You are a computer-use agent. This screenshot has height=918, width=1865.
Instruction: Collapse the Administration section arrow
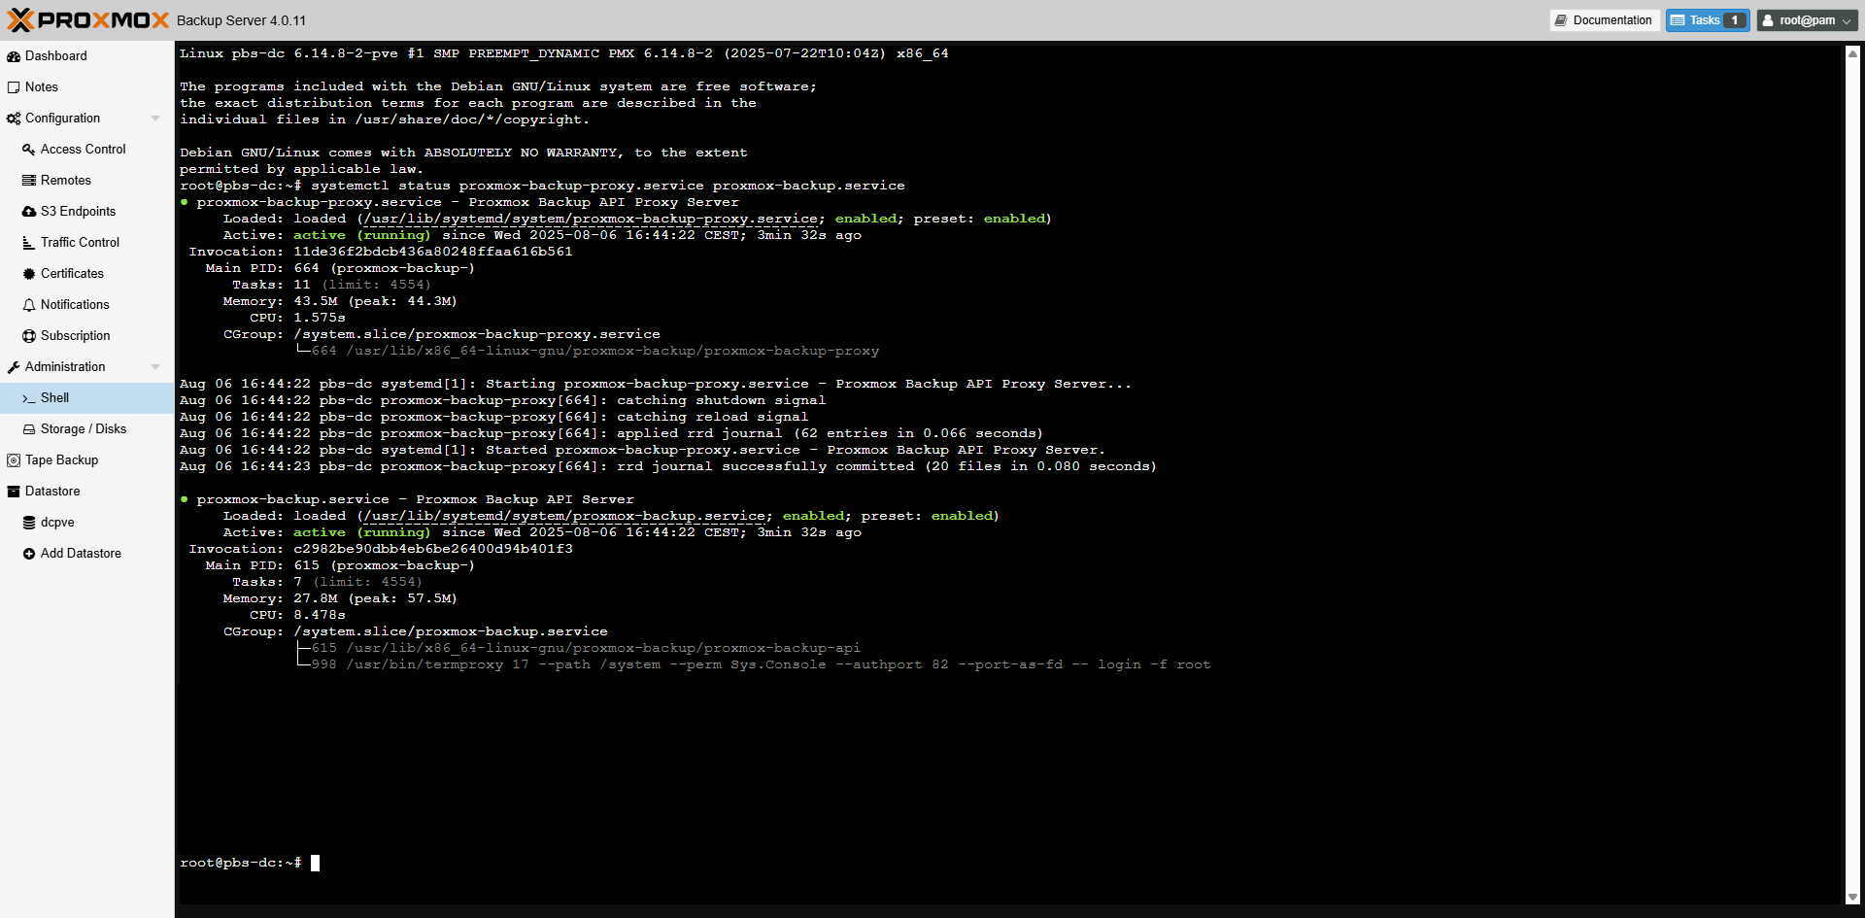point(155,367)
